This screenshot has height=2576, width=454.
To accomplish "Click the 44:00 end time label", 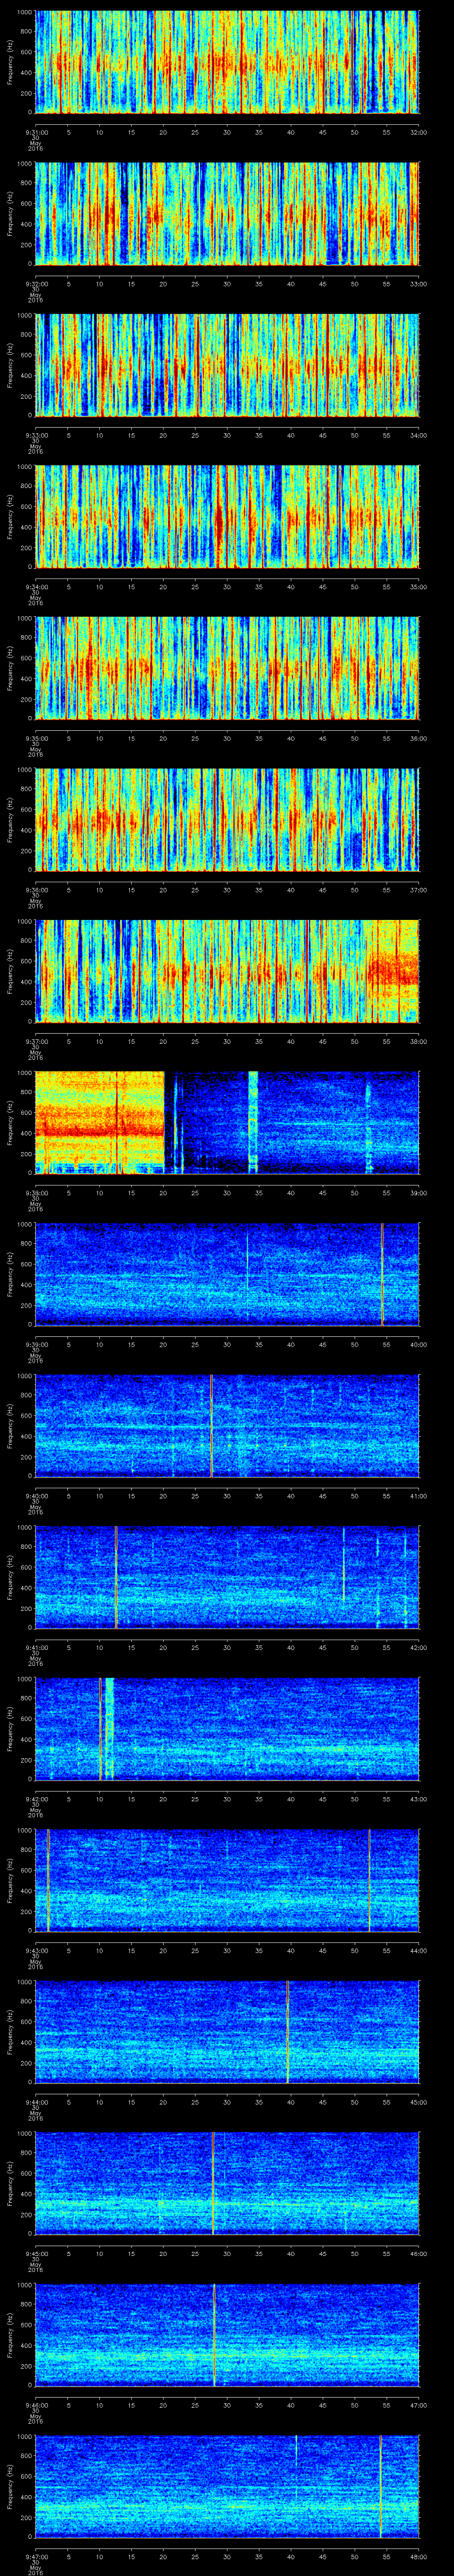I will [418, 1950].
